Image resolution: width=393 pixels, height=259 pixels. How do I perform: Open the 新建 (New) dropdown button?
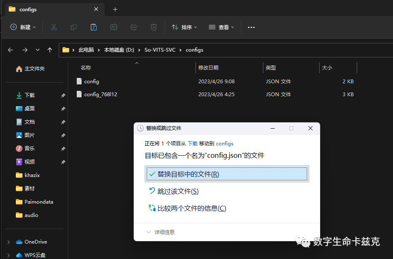[23, 27]
